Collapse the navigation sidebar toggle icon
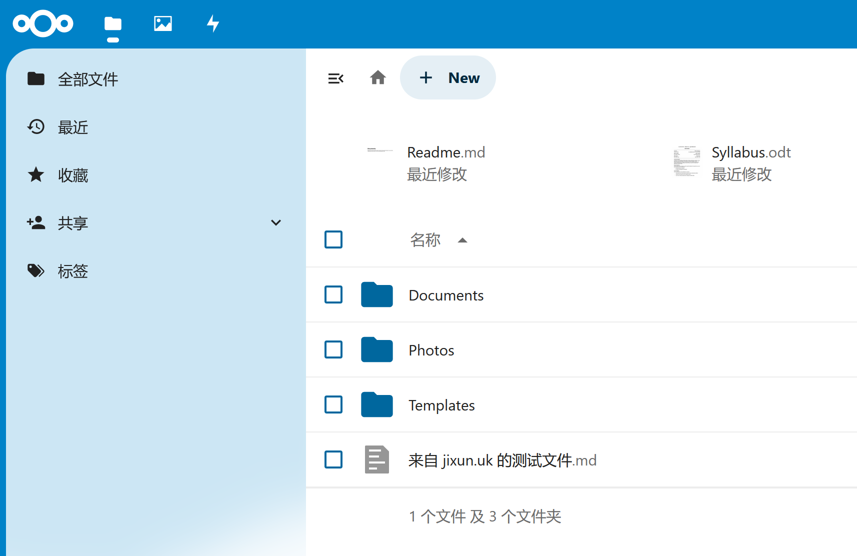 (x=335, y=78)
